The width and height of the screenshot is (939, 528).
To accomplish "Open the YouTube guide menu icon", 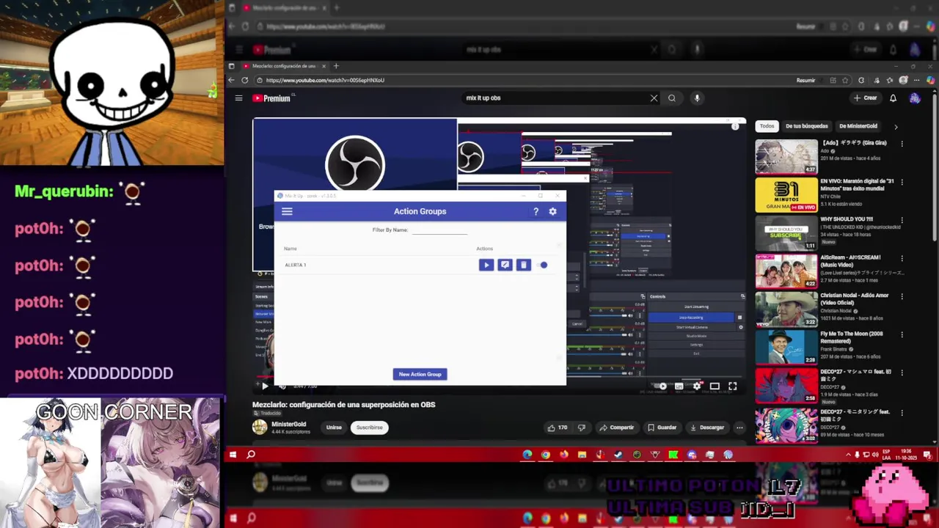I will [238, 98].
